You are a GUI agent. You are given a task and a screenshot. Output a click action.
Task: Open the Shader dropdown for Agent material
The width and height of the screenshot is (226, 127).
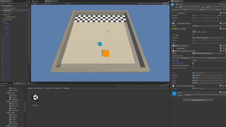pyautogui.click(x=205, y=95)
